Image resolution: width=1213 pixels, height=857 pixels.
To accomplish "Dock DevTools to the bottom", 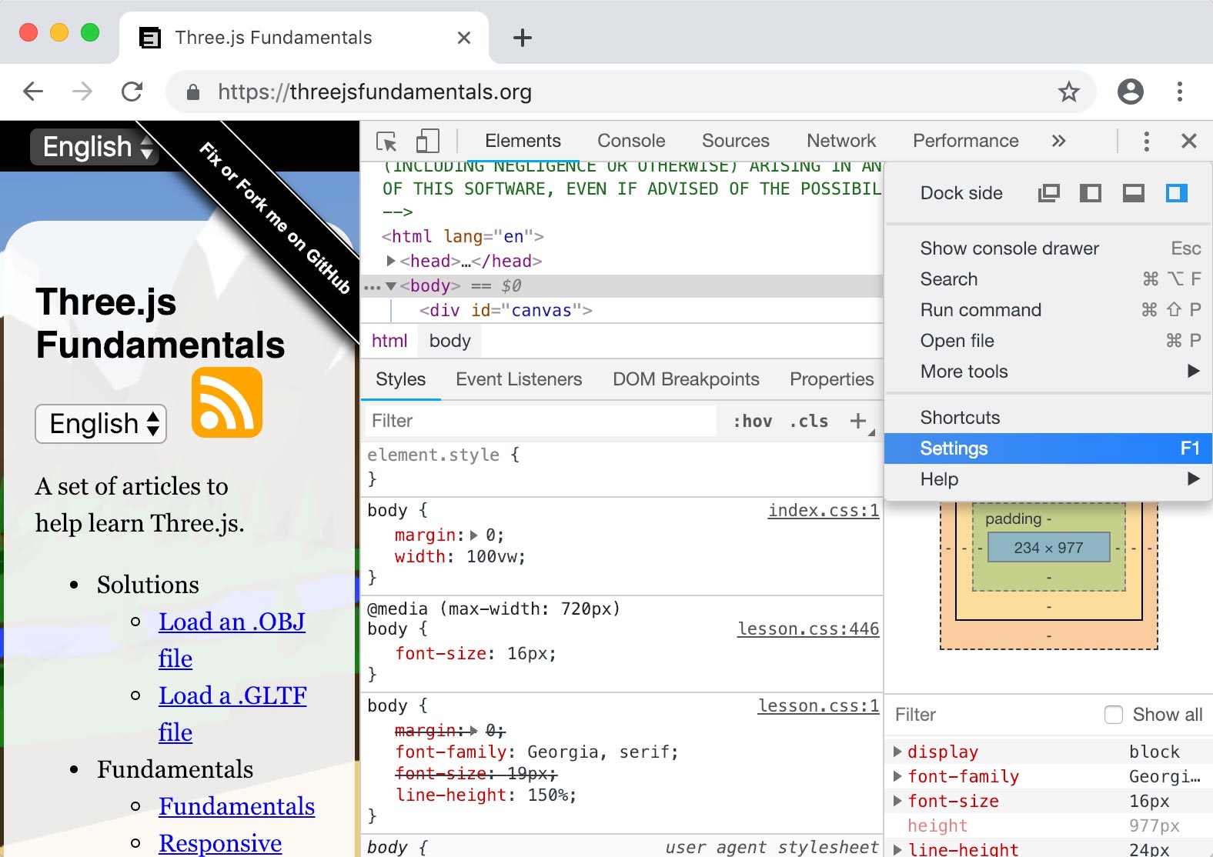I will coord(1133,193).
